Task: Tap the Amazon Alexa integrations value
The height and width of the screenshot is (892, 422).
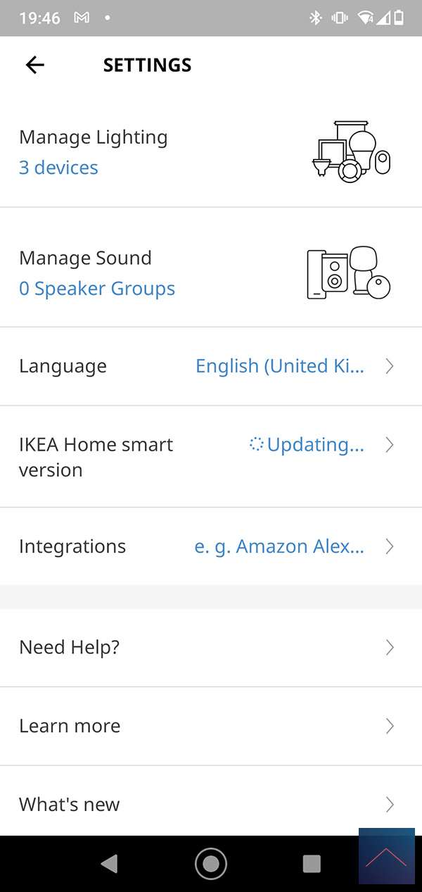Action: (x=279, y=546)
